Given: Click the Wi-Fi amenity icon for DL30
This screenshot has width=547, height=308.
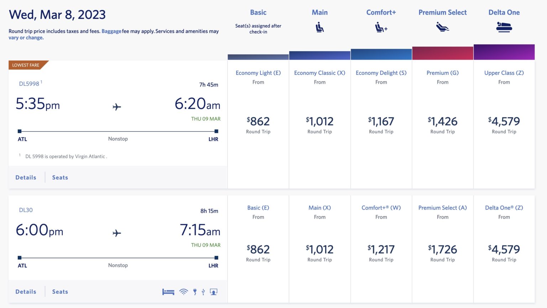Looking at the screenshot, I should click(x=183, y=291).
